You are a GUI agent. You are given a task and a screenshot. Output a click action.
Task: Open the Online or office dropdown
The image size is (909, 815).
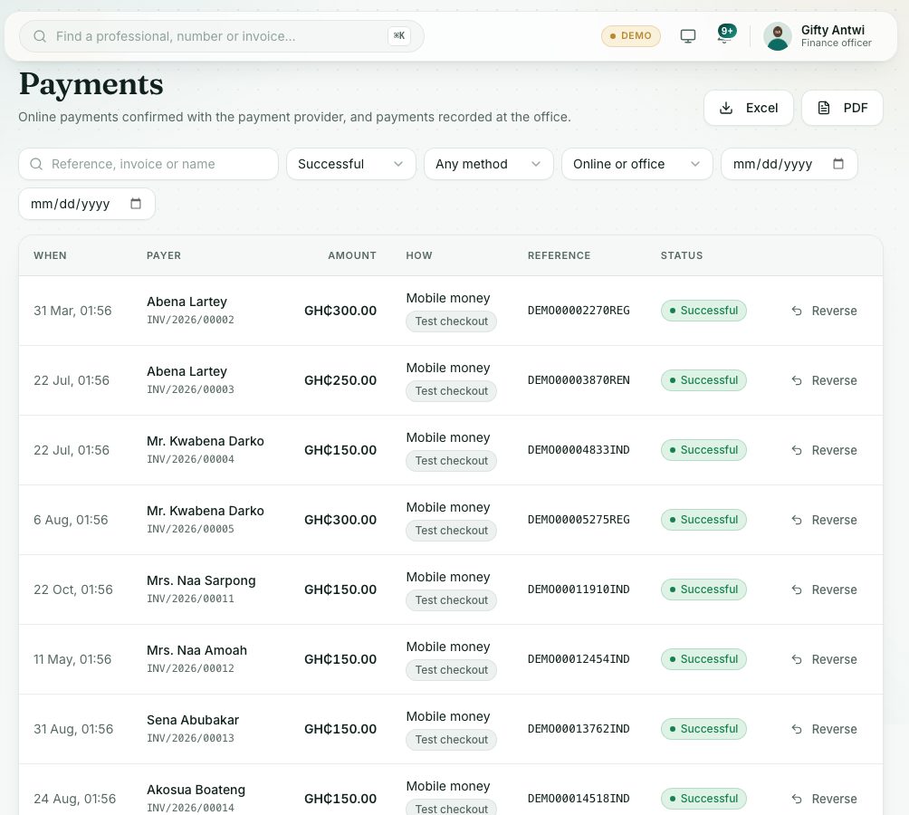636,164
